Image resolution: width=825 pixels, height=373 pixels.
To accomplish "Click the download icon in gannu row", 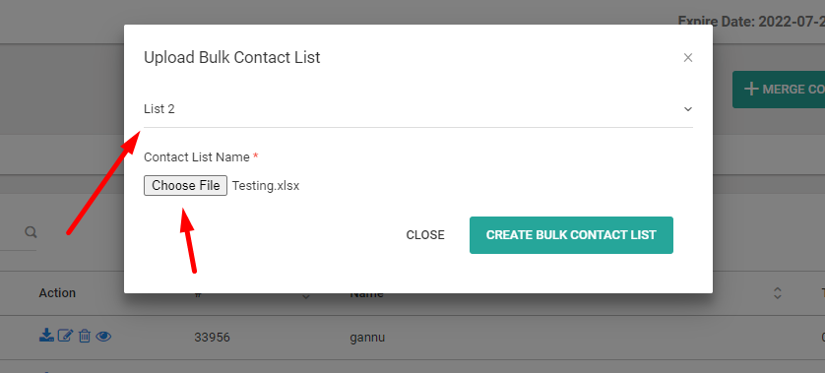I will point(46,336).
